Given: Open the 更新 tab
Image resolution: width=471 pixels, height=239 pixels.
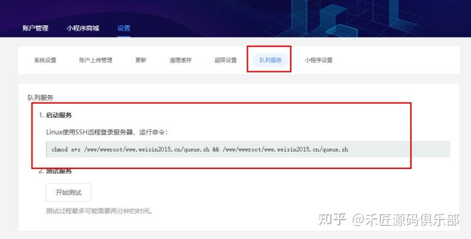Looking at the screenshot, I should [141, 60].
